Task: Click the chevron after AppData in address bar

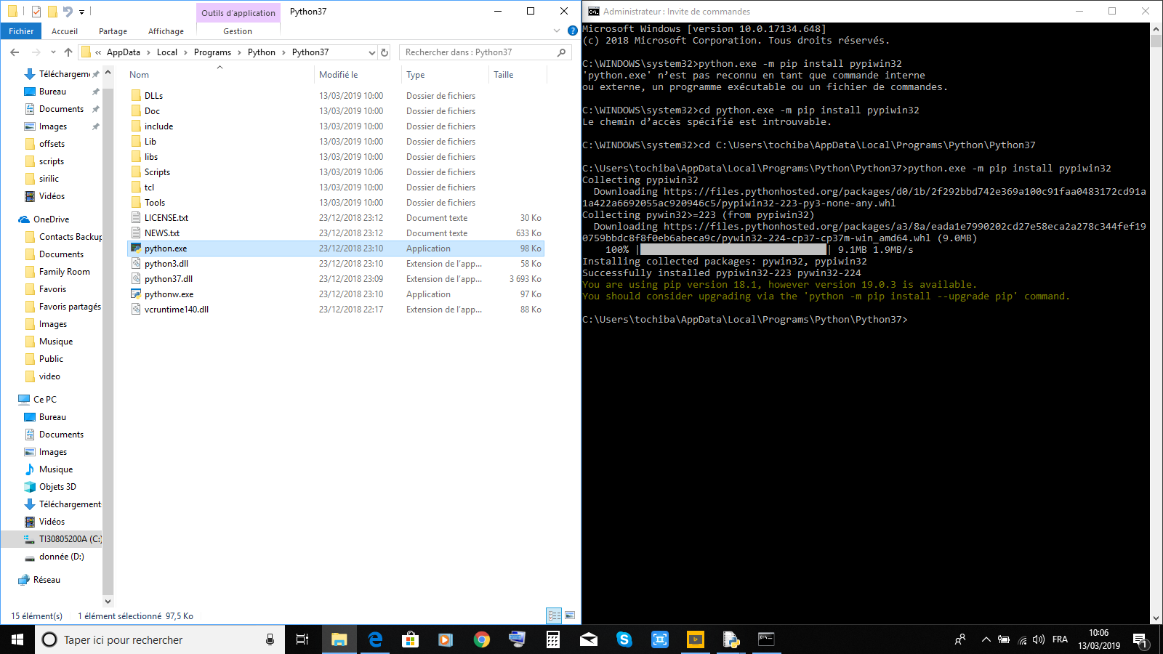Action: pyautogui.click(x=148, y=52)
